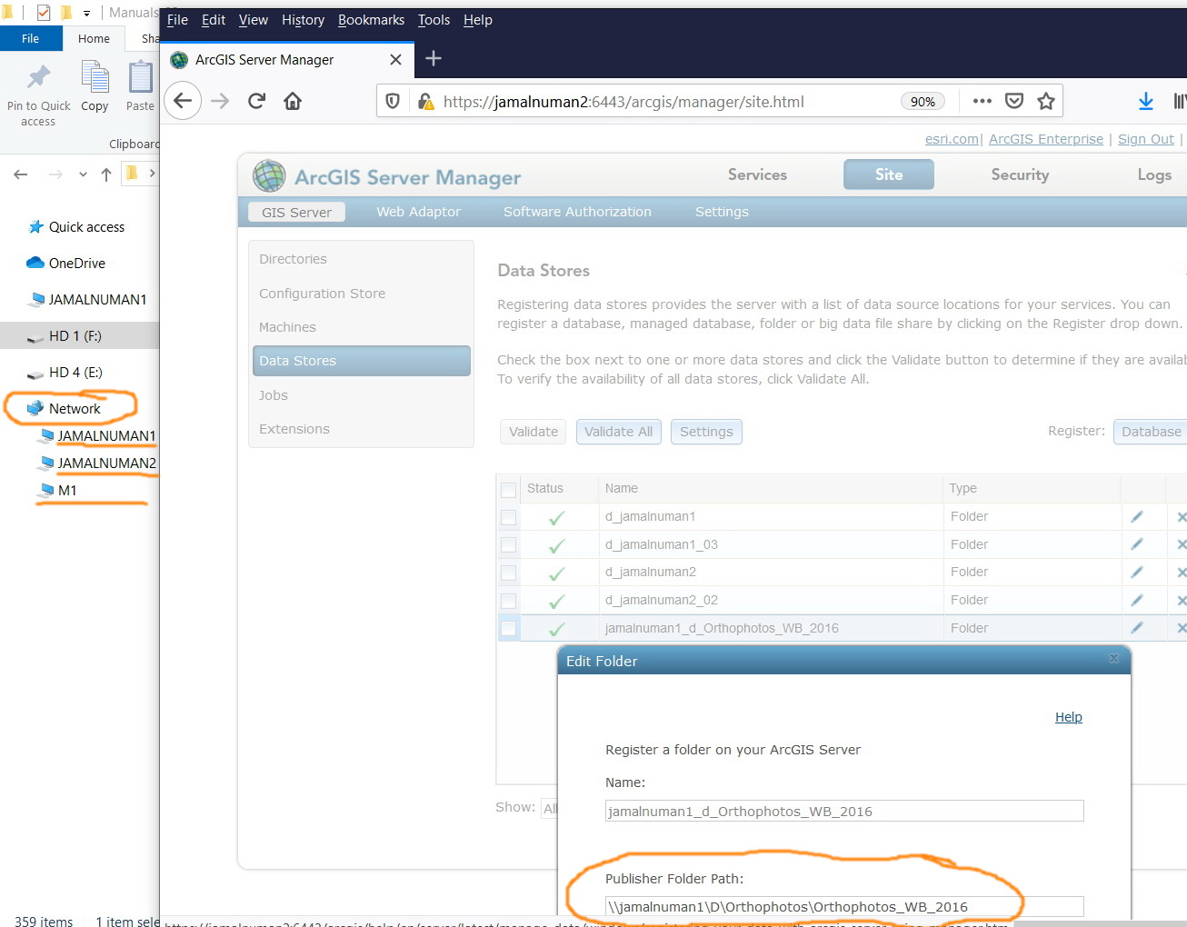Open the ArcGIS Enterprise link
The height and width of the screenshot is (927, 1187).
1046,139
